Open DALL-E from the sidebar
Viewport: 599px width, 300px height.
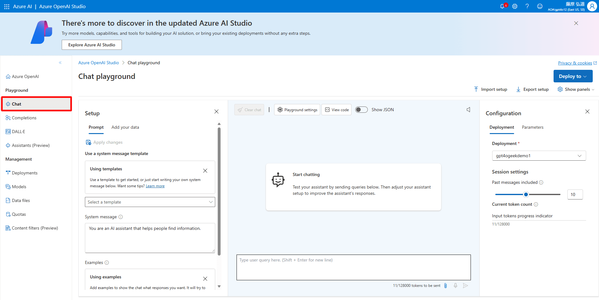(x=18, y=131)
